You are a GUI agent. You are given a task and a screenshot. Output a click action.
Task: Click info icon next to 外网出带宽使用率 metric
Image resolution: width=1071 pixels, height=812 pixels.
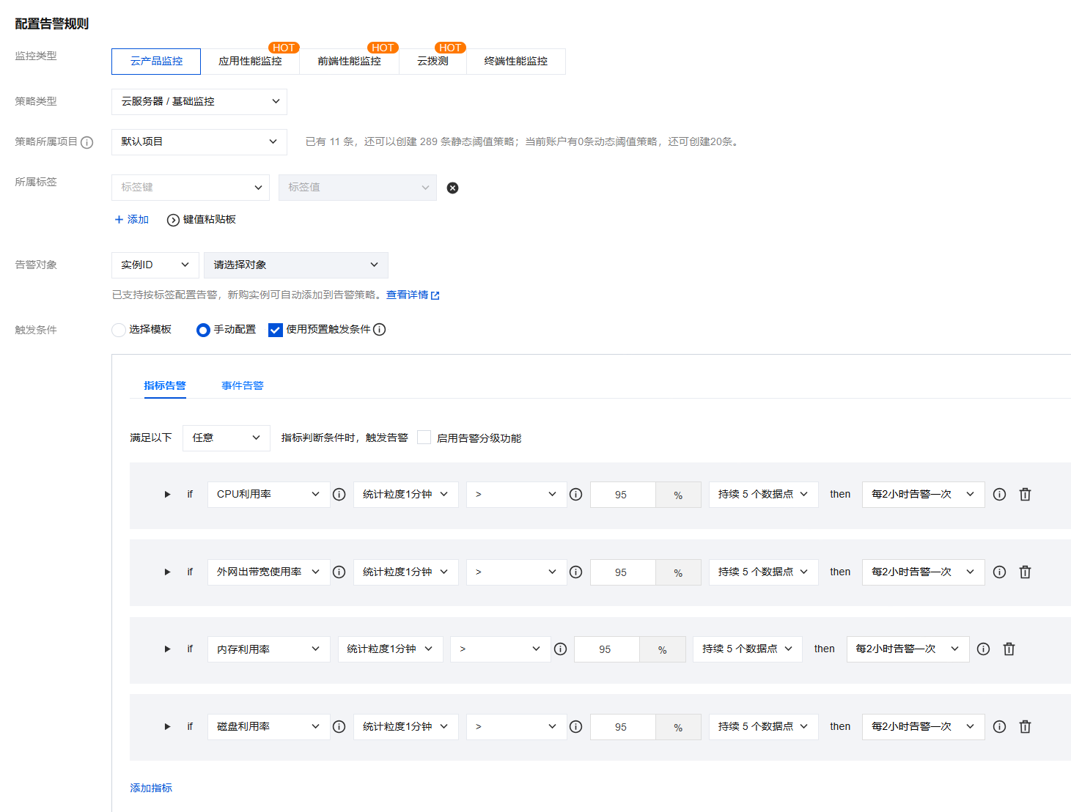pyautogui.click(x=339, y=572)
